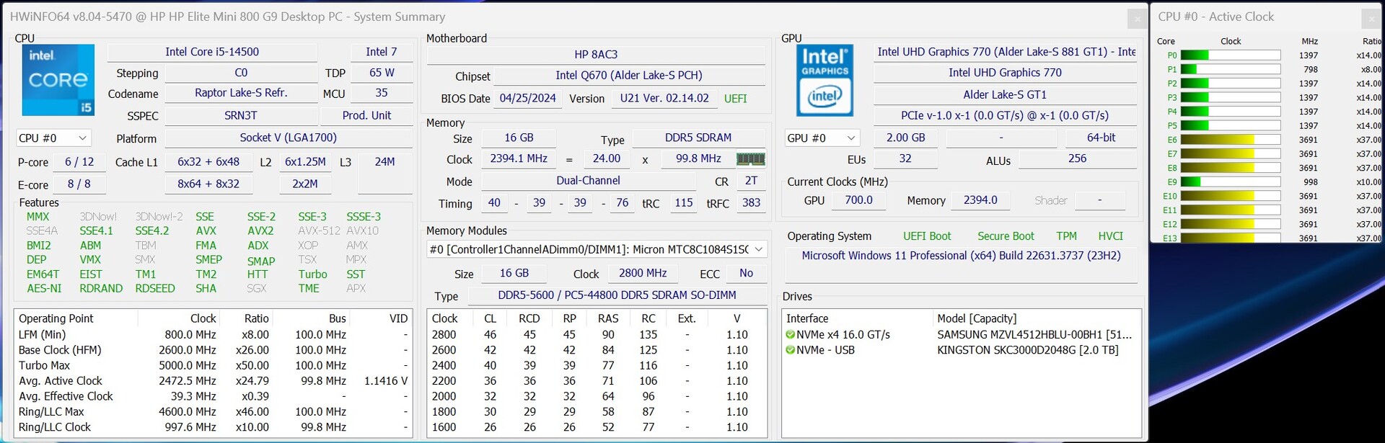Viewport: 1385px width, 443px height.
Task: Click the ECC 'No' field
Action: tap(746, 273)
